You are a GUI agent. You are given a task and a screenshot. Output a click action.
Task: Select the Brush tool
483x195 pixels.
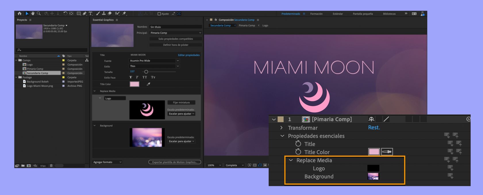point(98,14)
